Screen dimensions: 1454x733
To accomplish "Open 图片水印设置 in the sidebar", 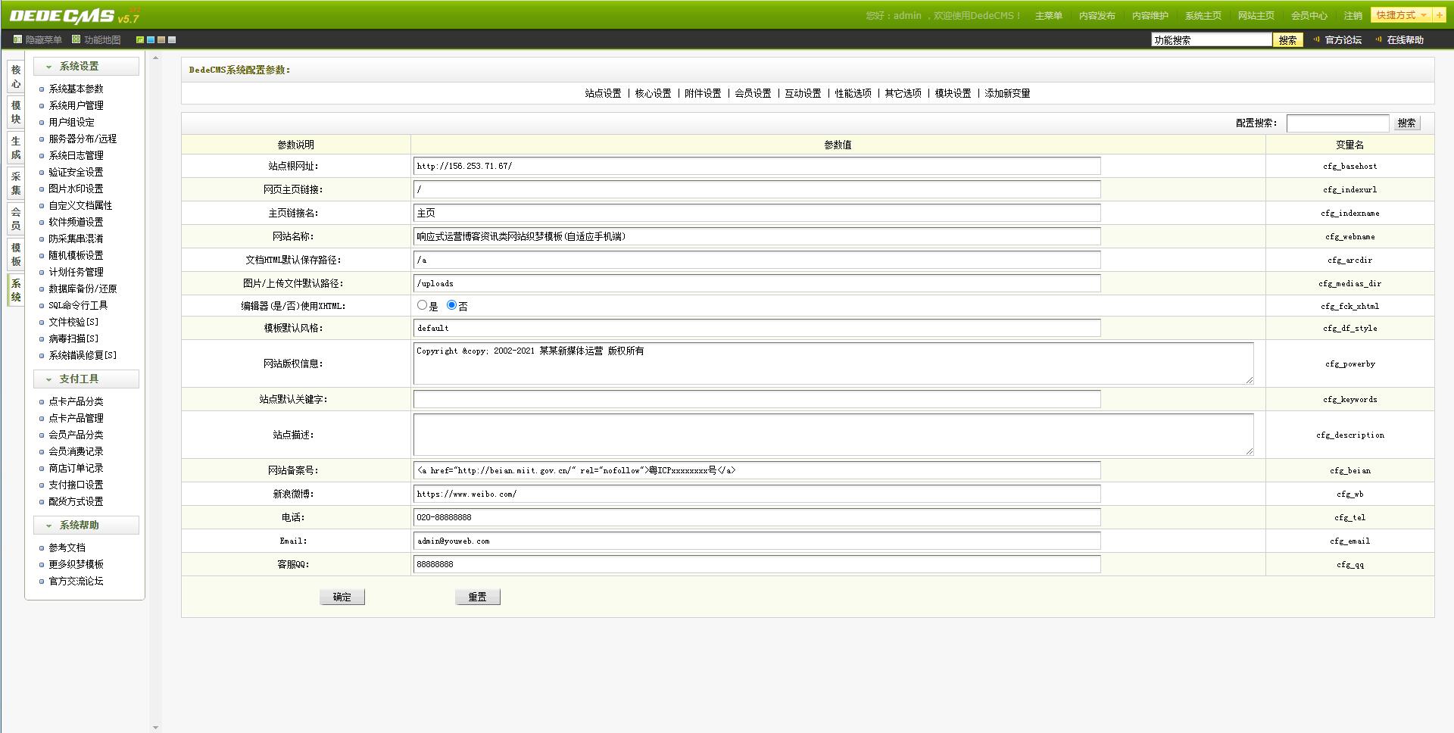I will 76,189.
